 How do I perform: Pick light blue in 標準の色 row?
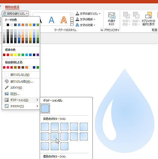click(x=27, y=55)
